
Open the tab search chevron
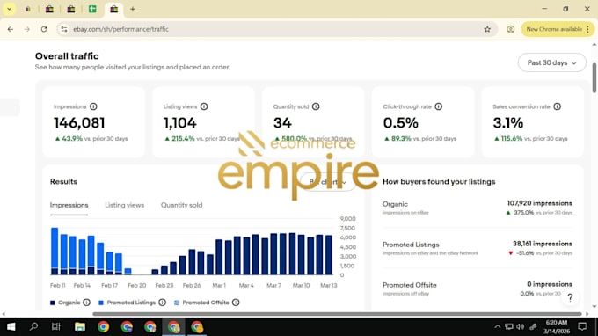pos(9,9)
